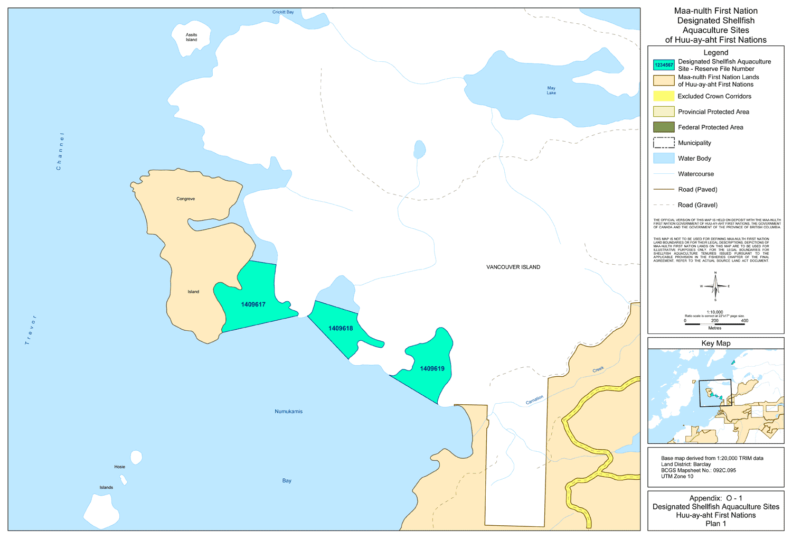Screen dimensions: 792x539
Task: Select aquaculture site 1409618 on the map
Action: tap(341, 328)
